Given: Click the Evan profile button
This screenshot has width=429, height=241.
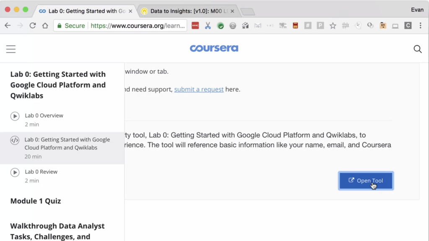Looking at the screenshot, I should (417, 10).
